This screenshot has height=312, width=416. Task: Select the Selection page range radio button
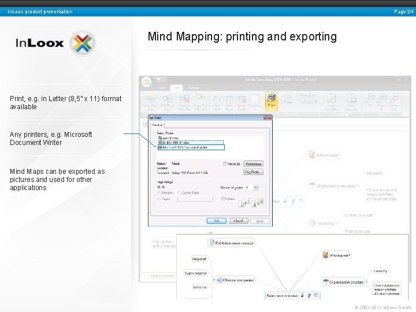pyautogui.click(x=159, y=192)
